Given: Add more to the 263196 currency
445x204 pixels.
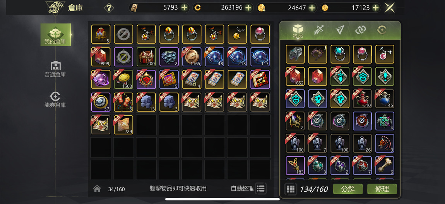Looking at the screenshot, I should click(x=248, y=8).
